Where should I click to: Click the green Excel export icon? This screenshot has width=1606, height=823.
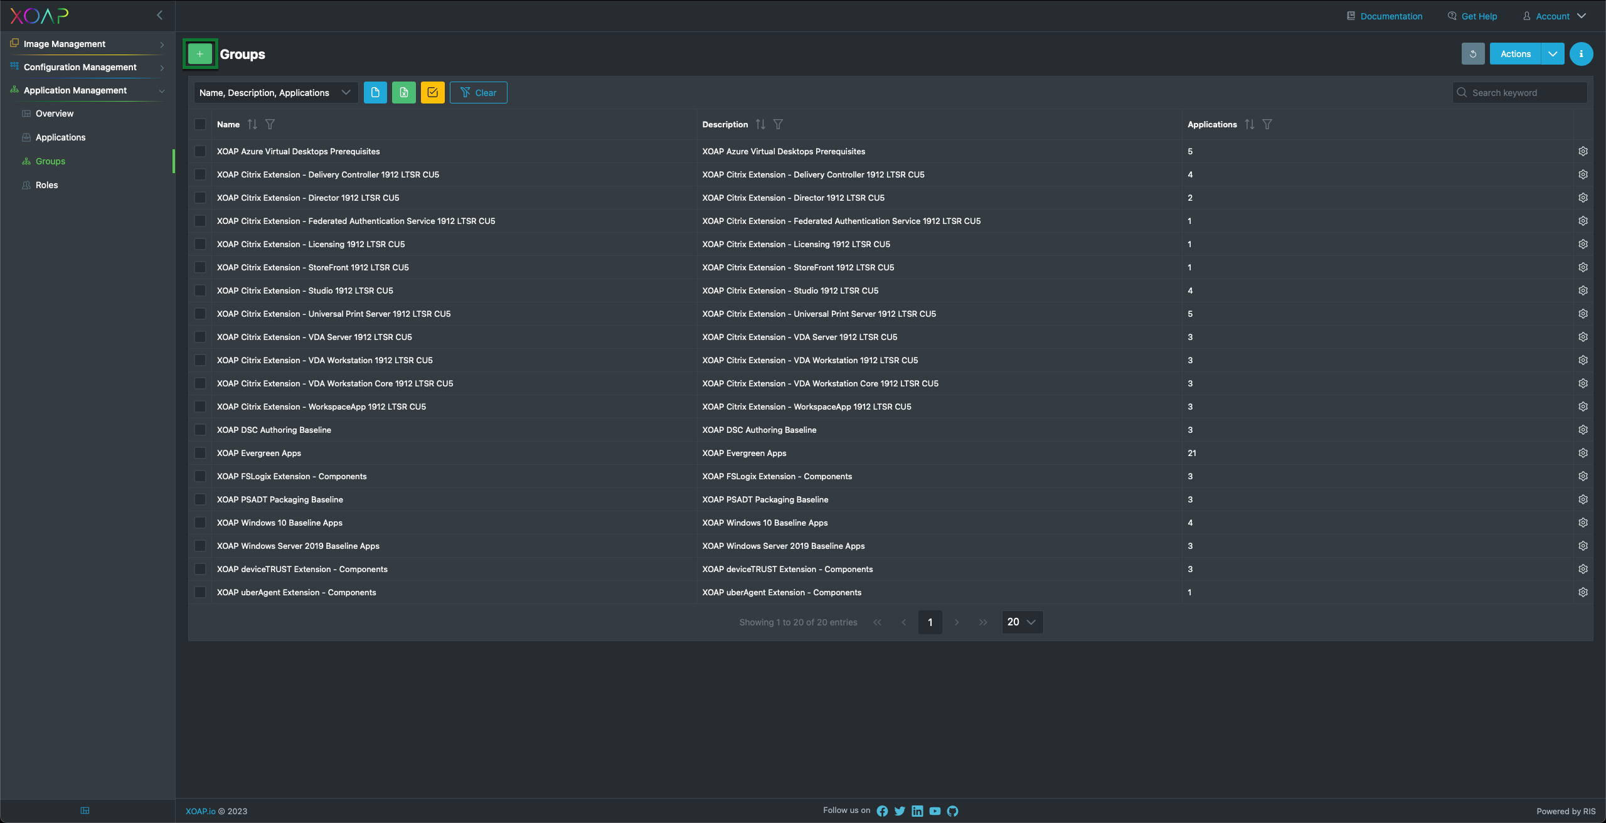click(x=404, y=92)
